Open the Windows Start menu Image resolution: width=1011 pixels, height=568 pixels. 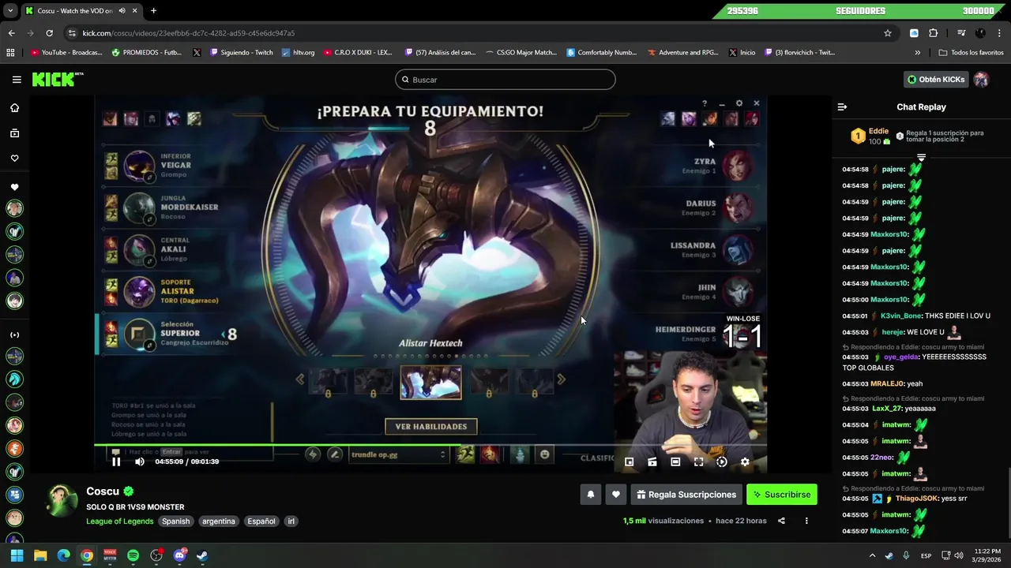pos(17,555)
